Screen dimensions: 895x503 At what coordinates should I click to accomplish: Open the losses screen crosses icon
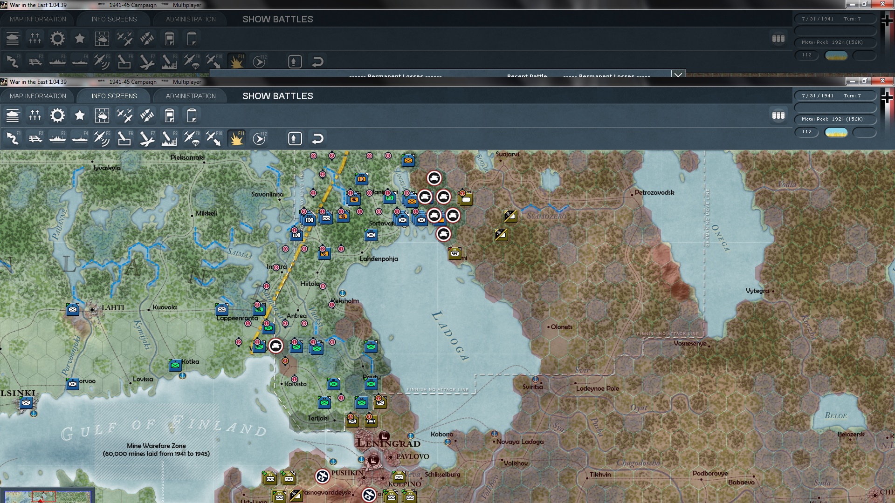[35, 116]
